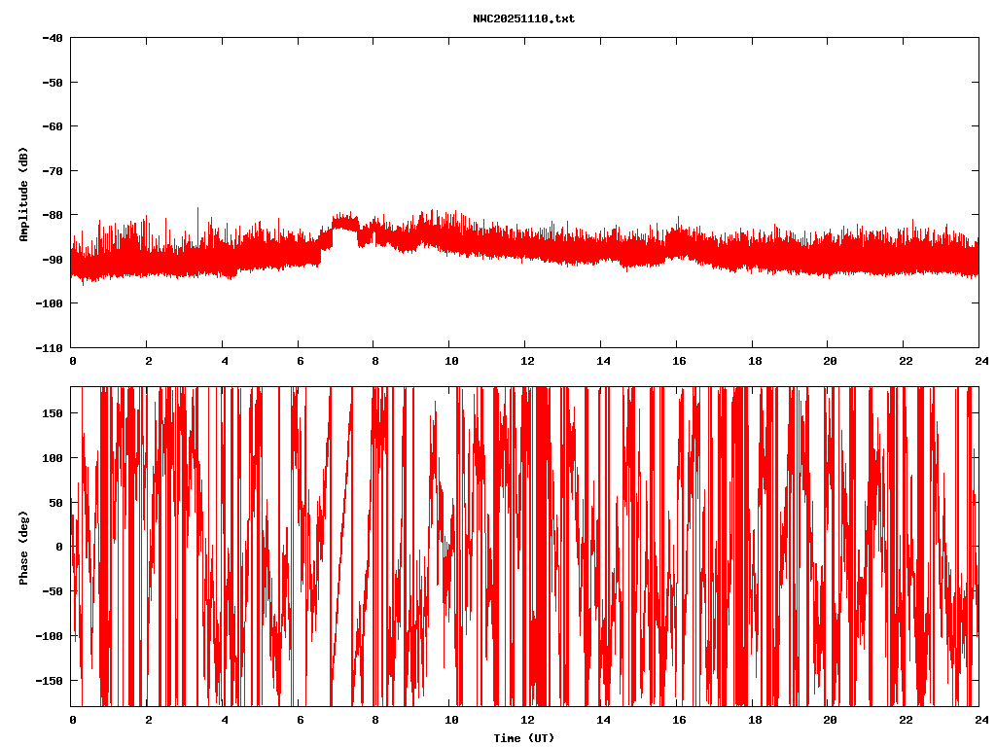This screenshot has height=747, width=996.
Task: Click the -110 tick on amplitude axis
Action: pyautogui.click(x=50, y=347)
